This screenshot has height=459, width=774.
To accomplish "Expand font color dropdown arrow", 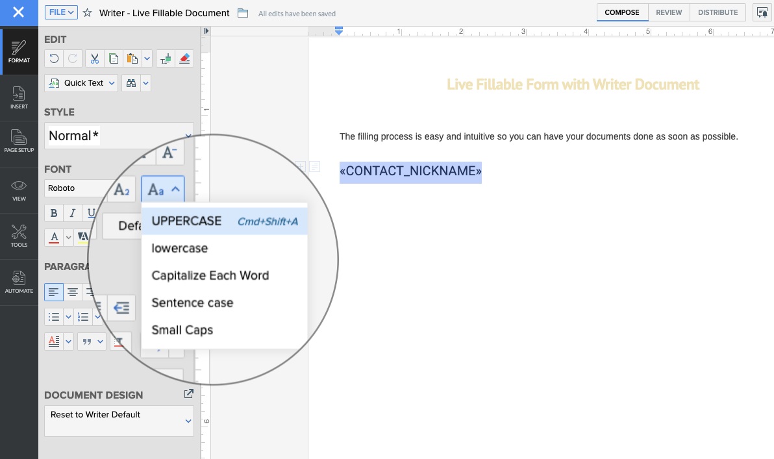I will pos(69,238).
